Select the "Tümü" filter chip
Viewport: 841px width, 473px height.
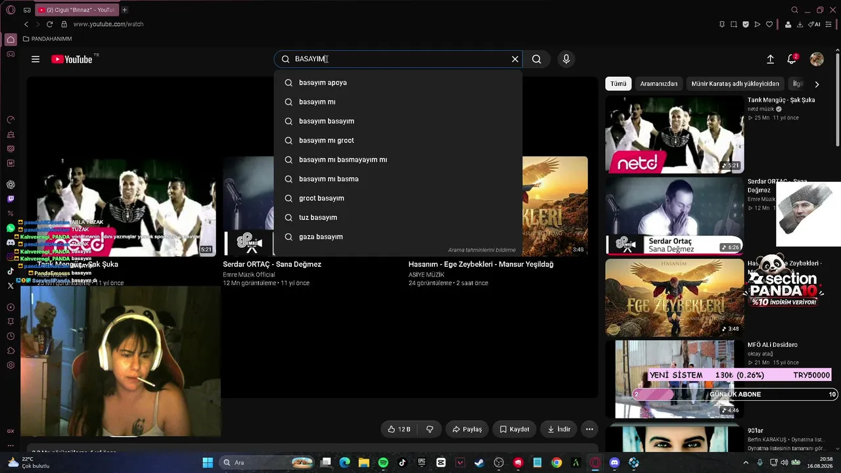(x=618, y=84)
